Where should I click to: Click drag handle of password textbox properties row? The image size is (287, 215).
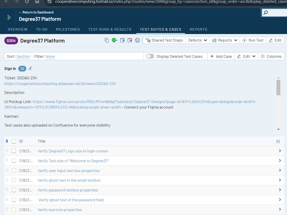coord(7,190)
